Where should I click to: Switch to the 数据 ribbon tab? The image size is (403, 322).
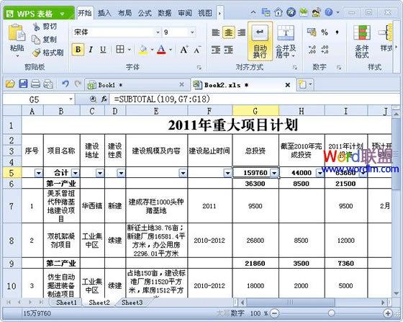tap(165, 13)
